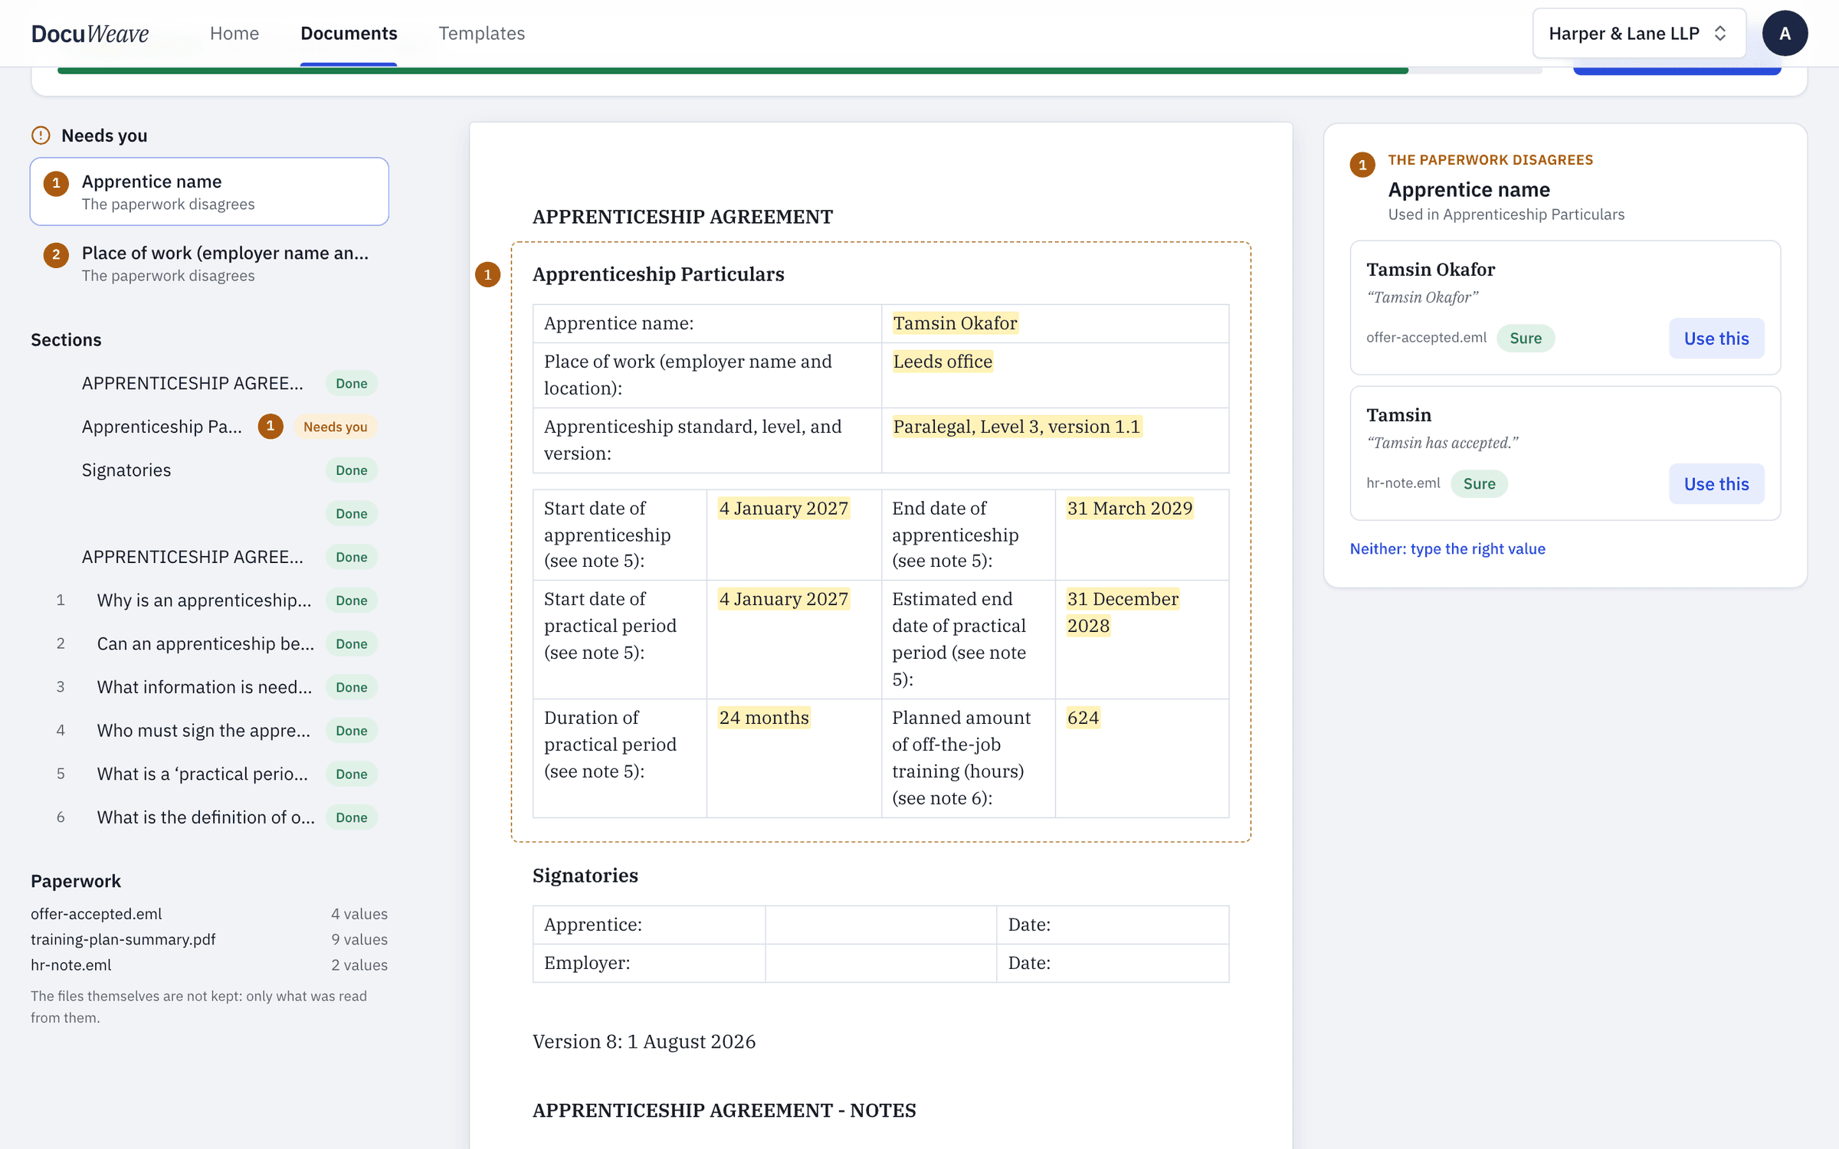The image size is (1839, 1149).
Task: Click Neither: type the right value
Action: 1447,548
